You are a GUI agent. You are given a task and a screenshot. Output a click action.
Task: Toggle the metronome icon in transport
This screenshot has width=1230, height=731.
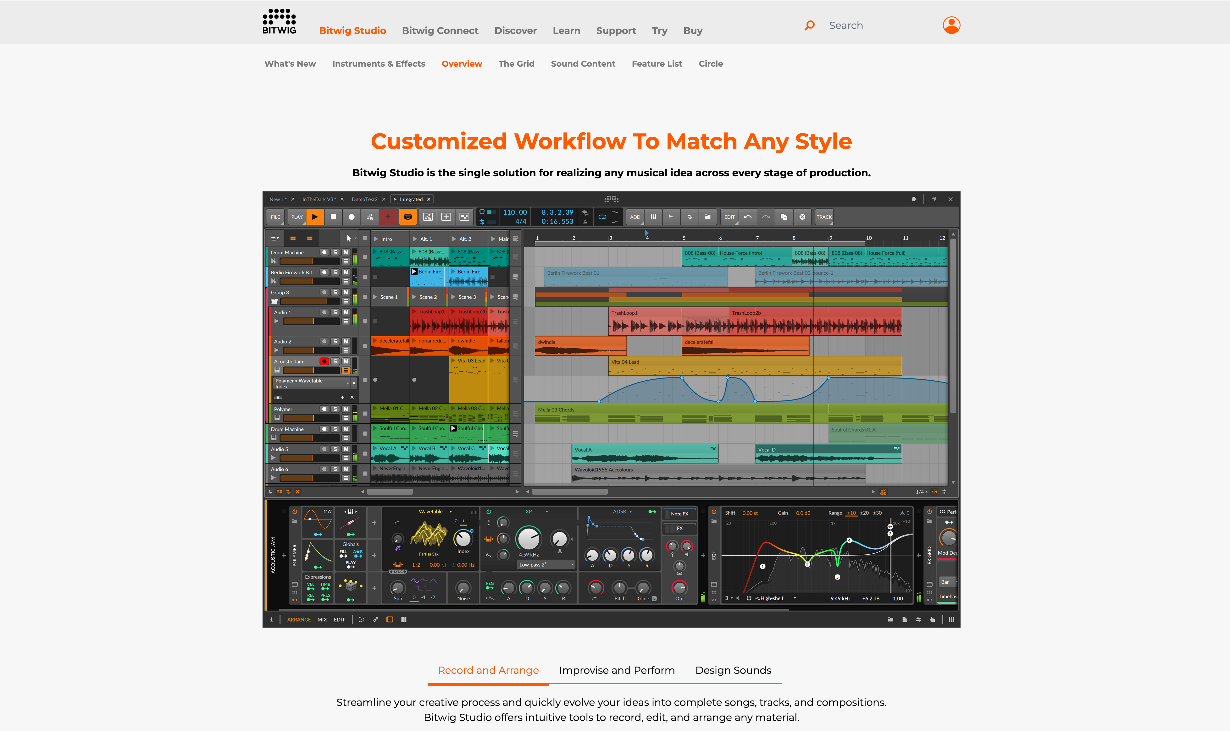coord(585,221)
